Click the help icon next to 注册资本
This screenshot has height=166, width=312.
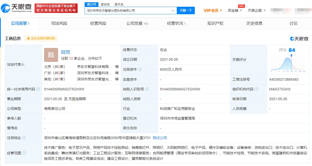point(140,69)
